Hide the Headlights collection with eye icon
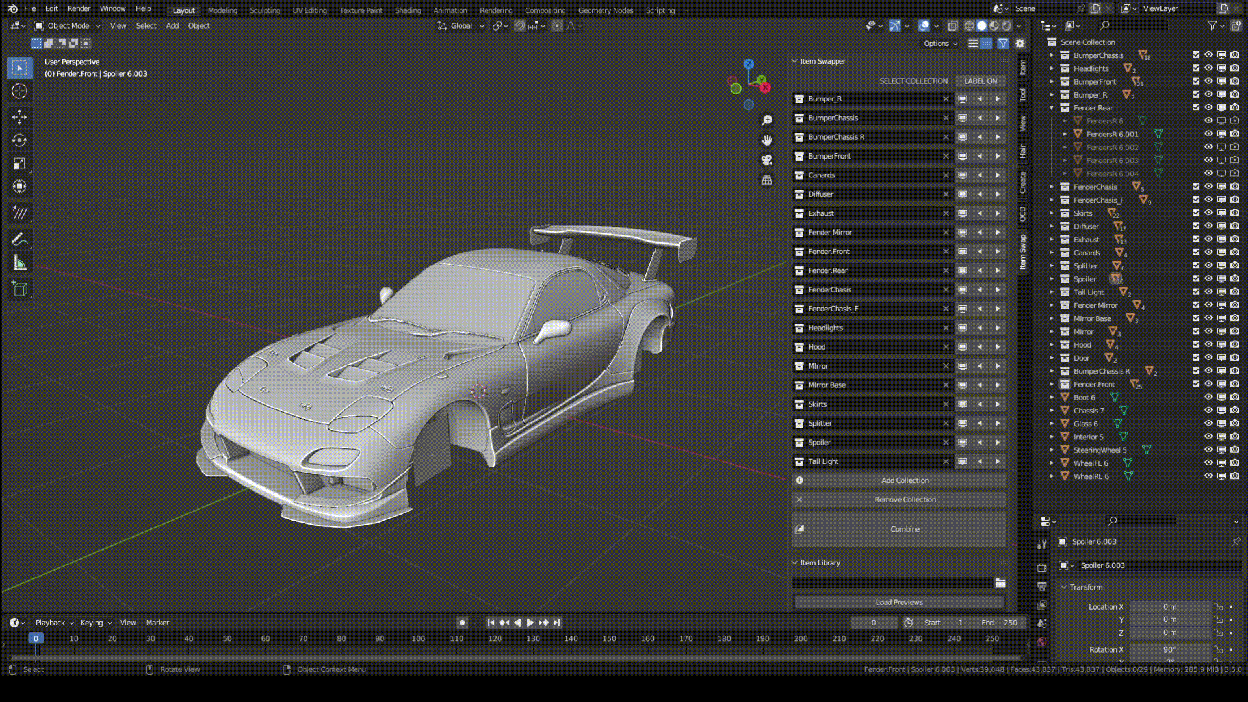The height and width of the screenshot is (702, 1248). (x=1208, y=68)
